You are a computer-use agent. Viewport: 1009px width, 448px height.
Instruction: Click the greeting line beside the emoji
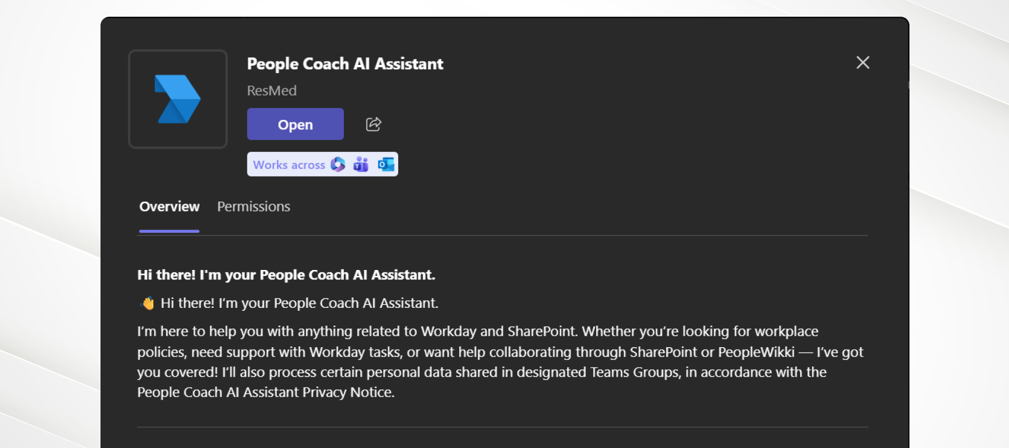(x=299, y=303)
